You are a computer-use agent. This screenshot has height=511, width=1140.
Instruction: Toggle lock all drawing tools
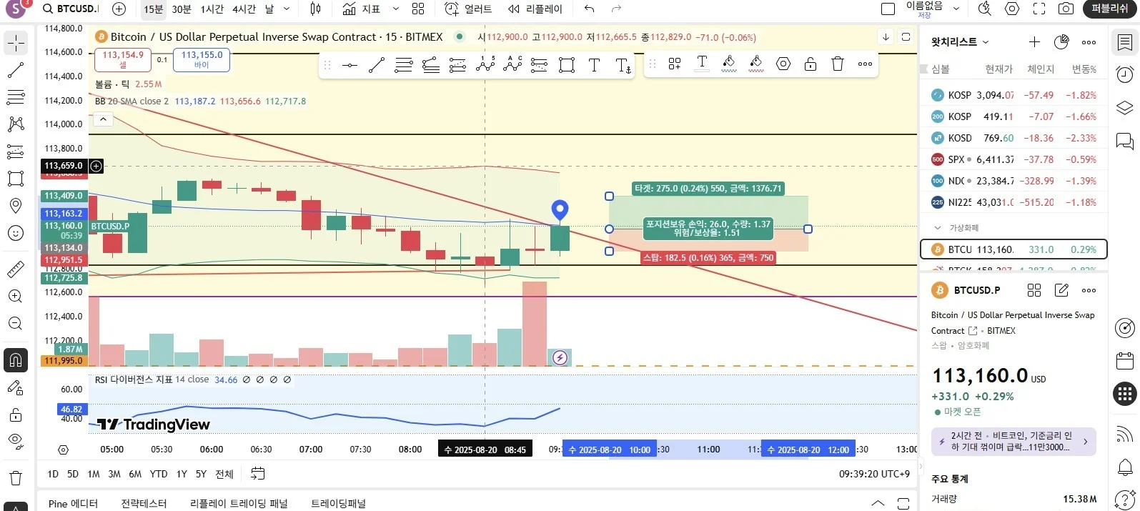click(x=16, y=415)
